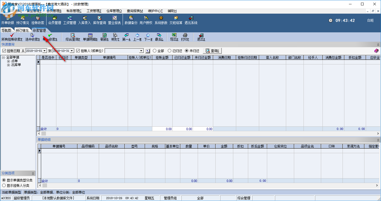The height and width of the screenshot is (201, 381).
Task: Click the 退出 exit icon in sub-toolbar
Action: (201, 37)
